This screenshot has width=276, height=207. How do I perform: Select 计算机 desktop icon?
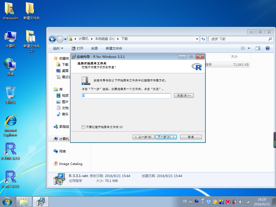[x=11, y=39]
